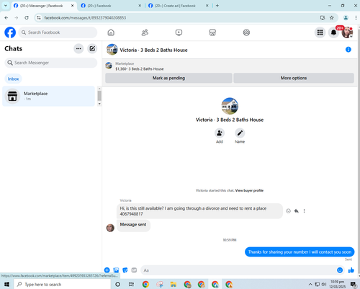The image size is (360, 289).
Task: React to Victoria's message with emoji icon
Action: tap(288, 211)
